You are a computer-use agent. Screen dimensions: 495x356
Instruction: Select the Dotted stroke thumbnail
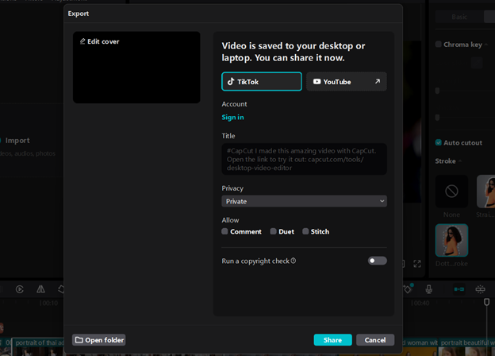451,240
